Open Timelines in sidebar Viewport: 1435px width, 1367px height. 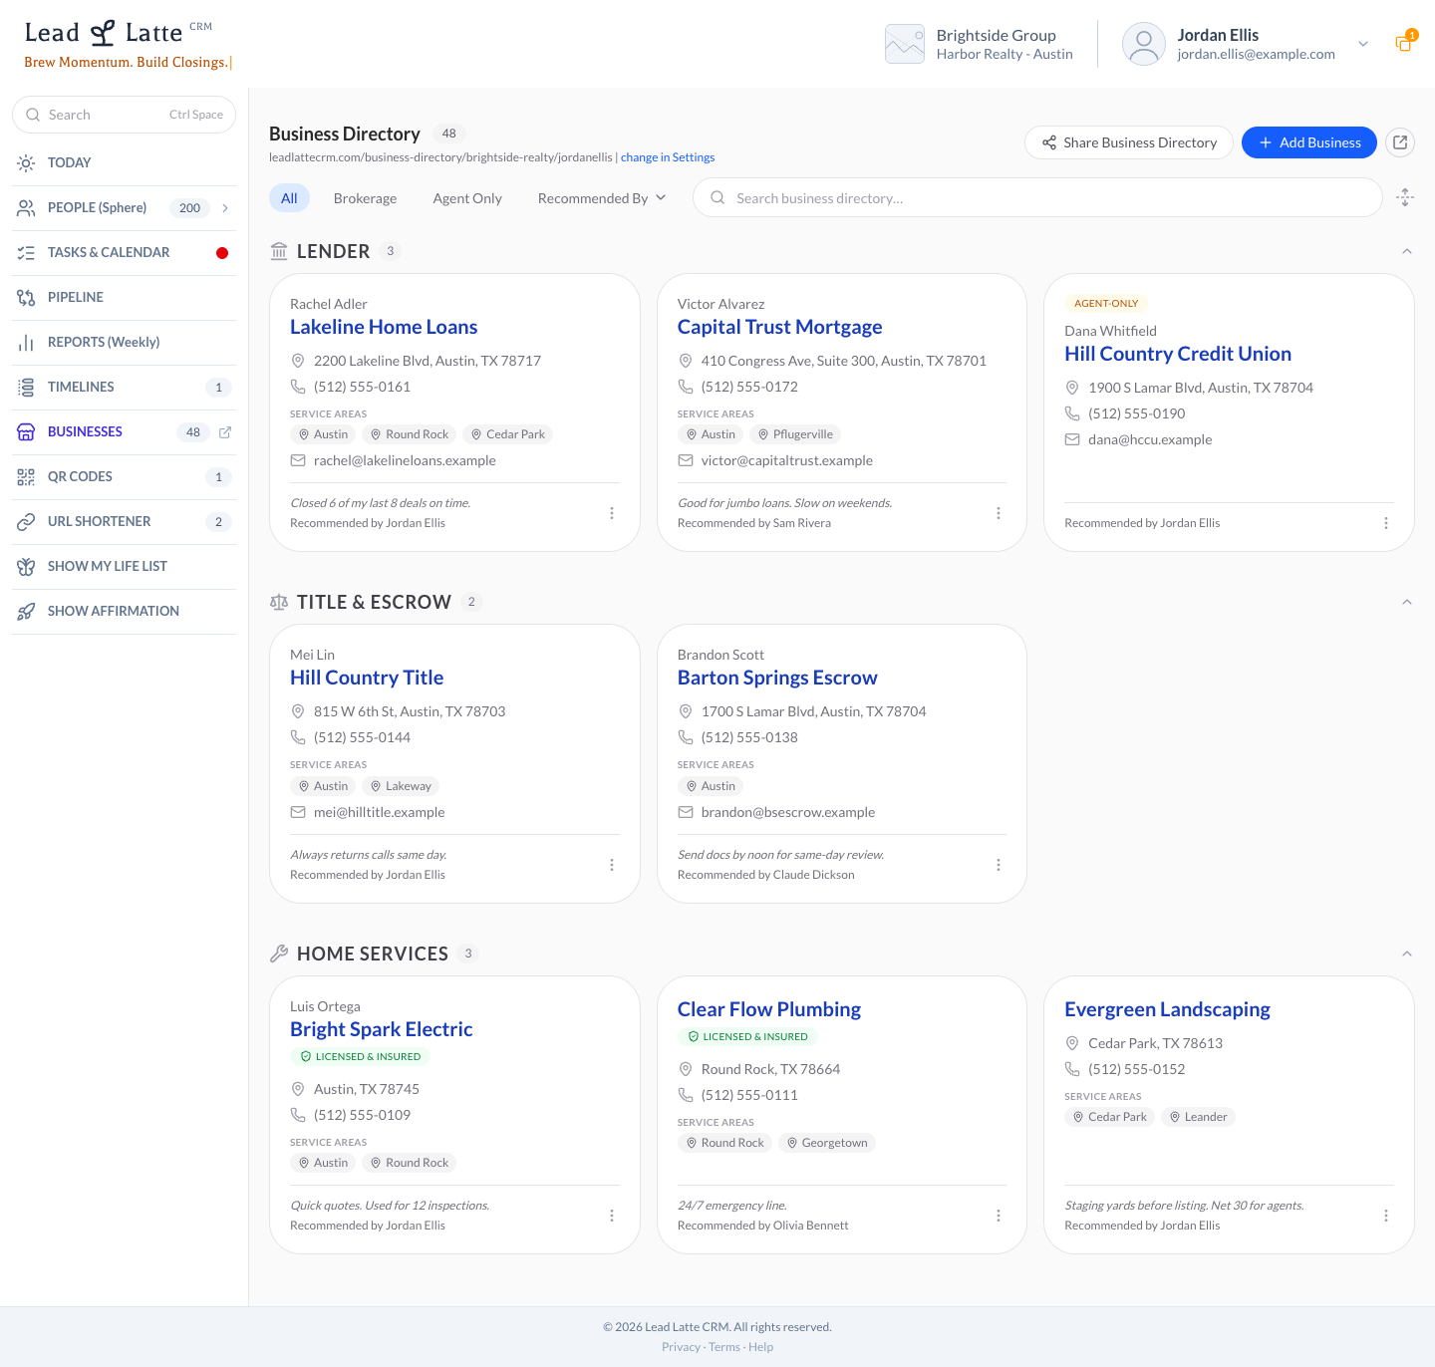pos(124,387)
